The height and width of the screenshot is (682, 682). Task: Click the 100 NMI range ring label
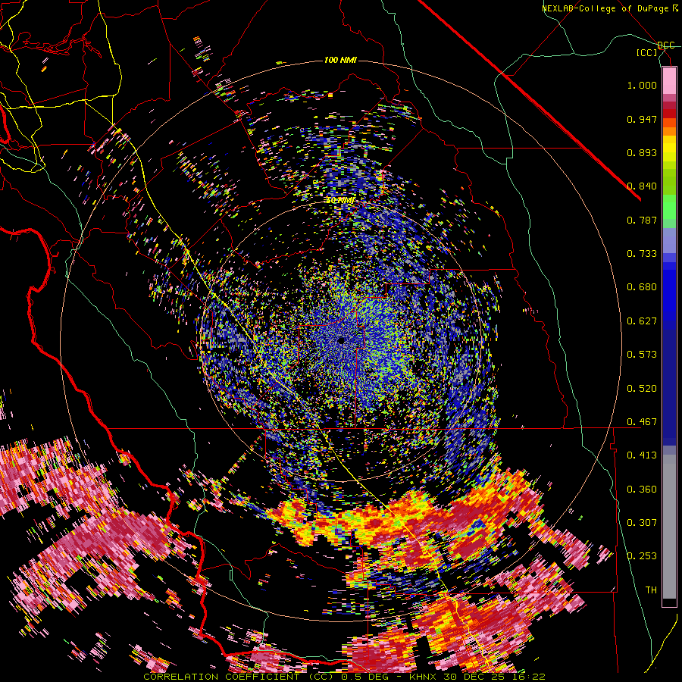pos(340,60)
